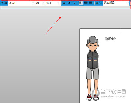Open the 实心颜色 fill type dropdown

pyautogui.click(x=128, y=3)
